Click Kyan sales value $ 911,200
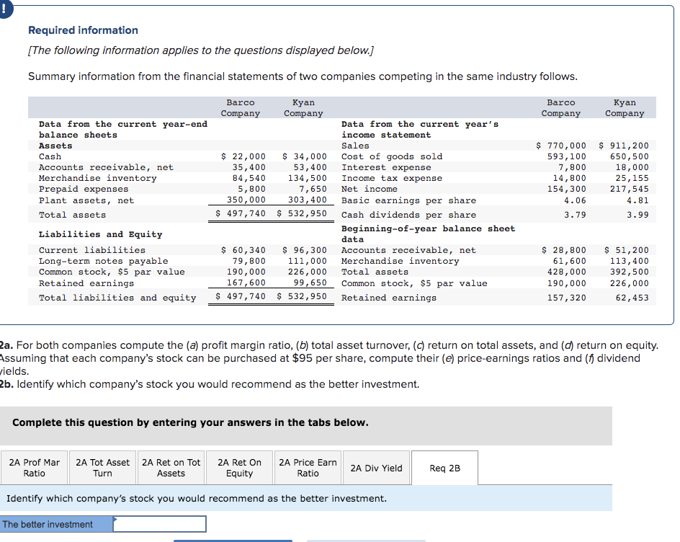The width and height of the screenshot is (680, 542). pos(624,146)
